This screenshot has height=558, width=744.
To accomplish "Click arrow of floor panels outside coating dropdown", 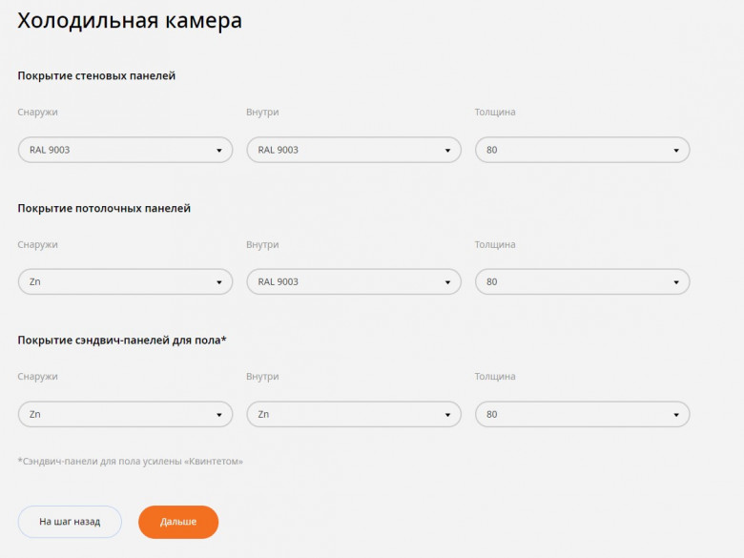I will (218, 416).
